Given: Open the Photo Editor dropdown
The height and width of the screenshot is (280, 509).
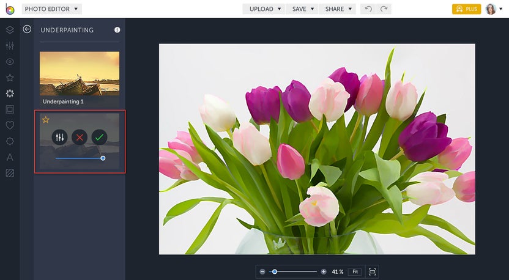Looking at the screenshot, I should click(x=51, y=9).
